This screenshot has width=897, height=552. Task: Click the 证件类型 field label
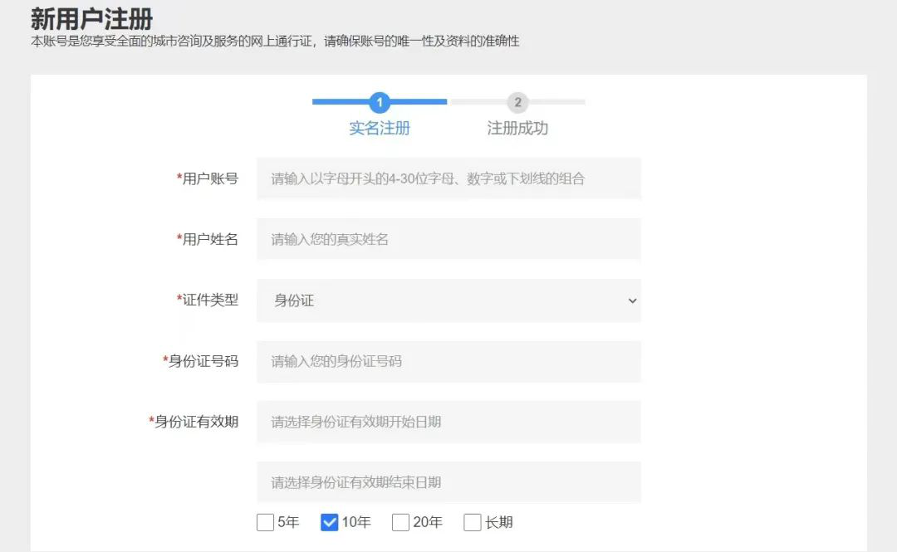tap(207, 300)
